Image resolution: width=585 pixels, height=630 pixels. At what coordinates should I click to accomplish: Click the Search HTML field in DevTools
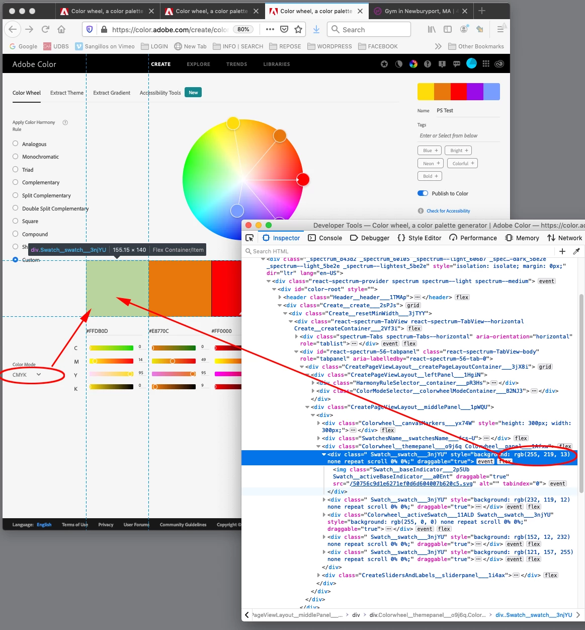pyautogui.click(x=397, y=251)
